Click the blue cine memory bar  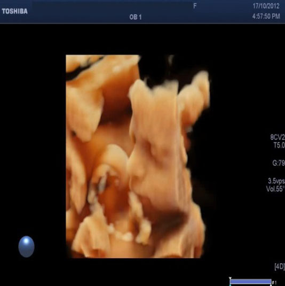(251, 281)
